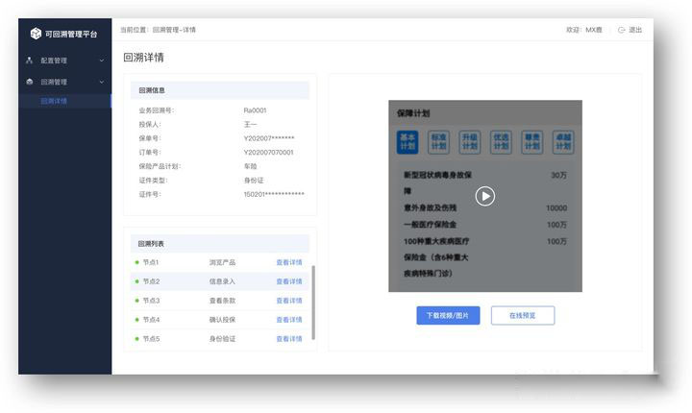
Task: Play the video preview
Action: click(485, 196)
